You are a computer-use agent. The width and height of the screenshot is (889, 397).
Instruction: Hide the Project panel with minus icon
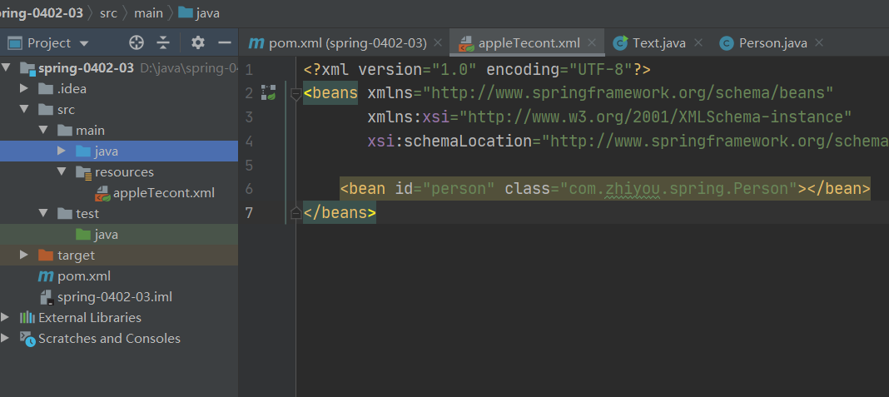coord(225,42)
